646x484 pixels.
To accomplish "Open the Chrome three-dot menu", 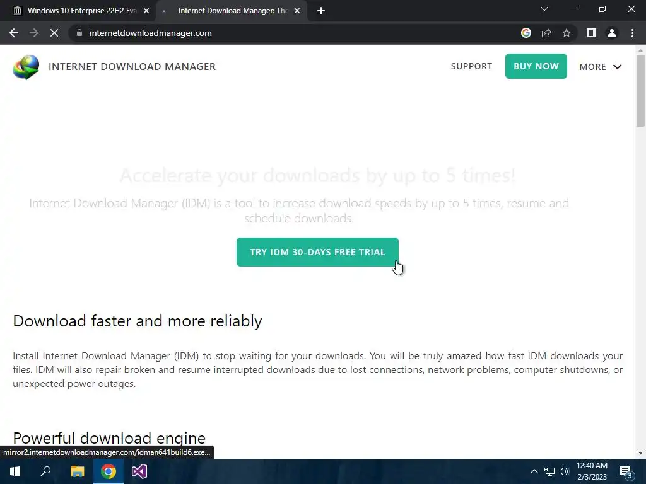I will tap(632, 33).
